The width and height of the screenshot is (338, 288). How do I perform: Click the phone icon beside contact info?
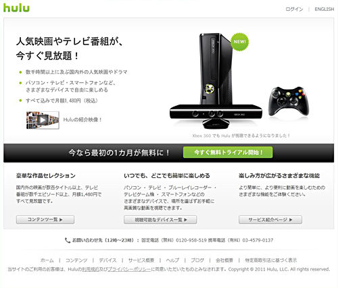click(x=68, y=240)
